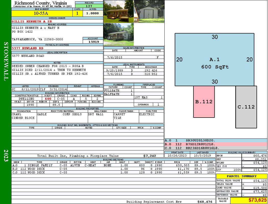Image resolution: width=268 pixels, height=204 pixels.
Task: Open the top-left house photo with deck
Action: 118,11
